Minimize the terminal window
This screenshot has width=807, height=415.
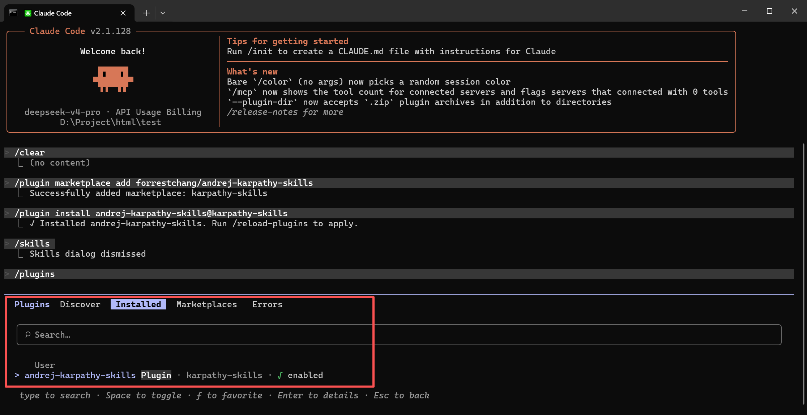click(744, 11)
